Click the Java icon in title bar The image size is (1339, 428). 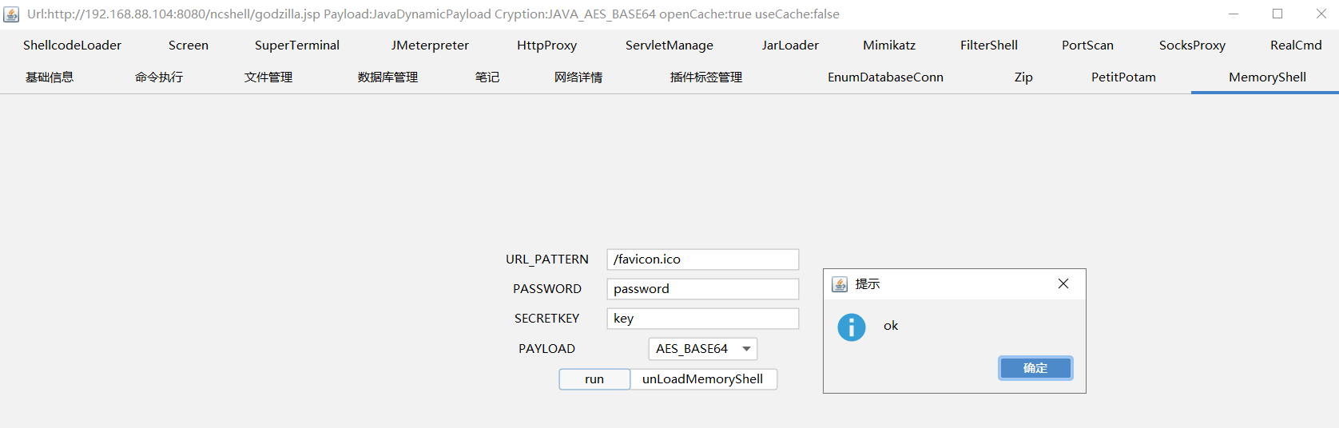[11, 14]
